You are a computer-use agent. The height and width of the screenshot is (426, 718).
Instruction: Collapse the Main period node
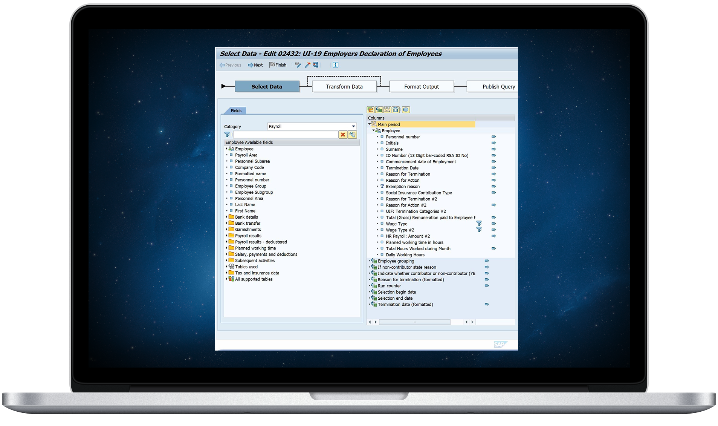[x=369, y=124]
